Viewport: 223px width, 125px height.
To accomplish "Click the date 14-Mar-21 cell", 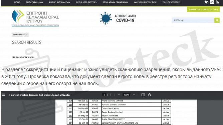I will coord(81,108).
